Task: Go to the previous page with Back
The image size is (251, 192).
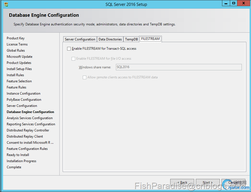Action: point(182,183)
